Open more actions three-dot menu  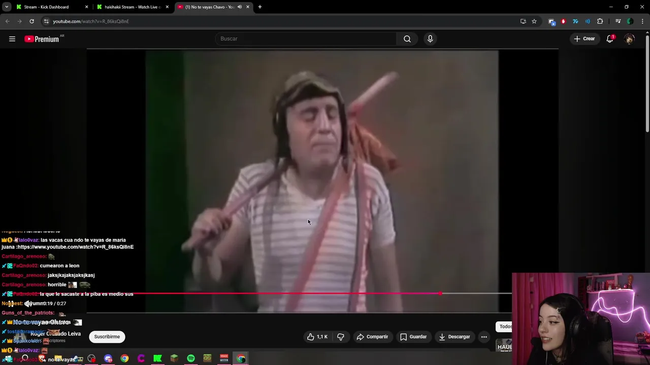(x=484, y=337)
